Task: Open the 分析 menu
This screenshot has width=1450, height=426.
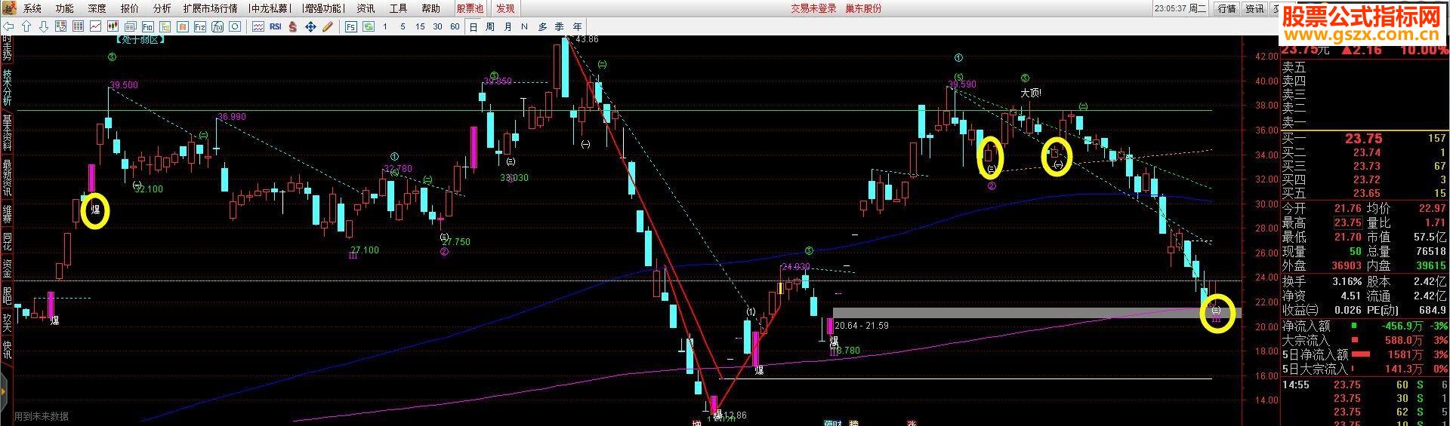Action: point(162,8)
